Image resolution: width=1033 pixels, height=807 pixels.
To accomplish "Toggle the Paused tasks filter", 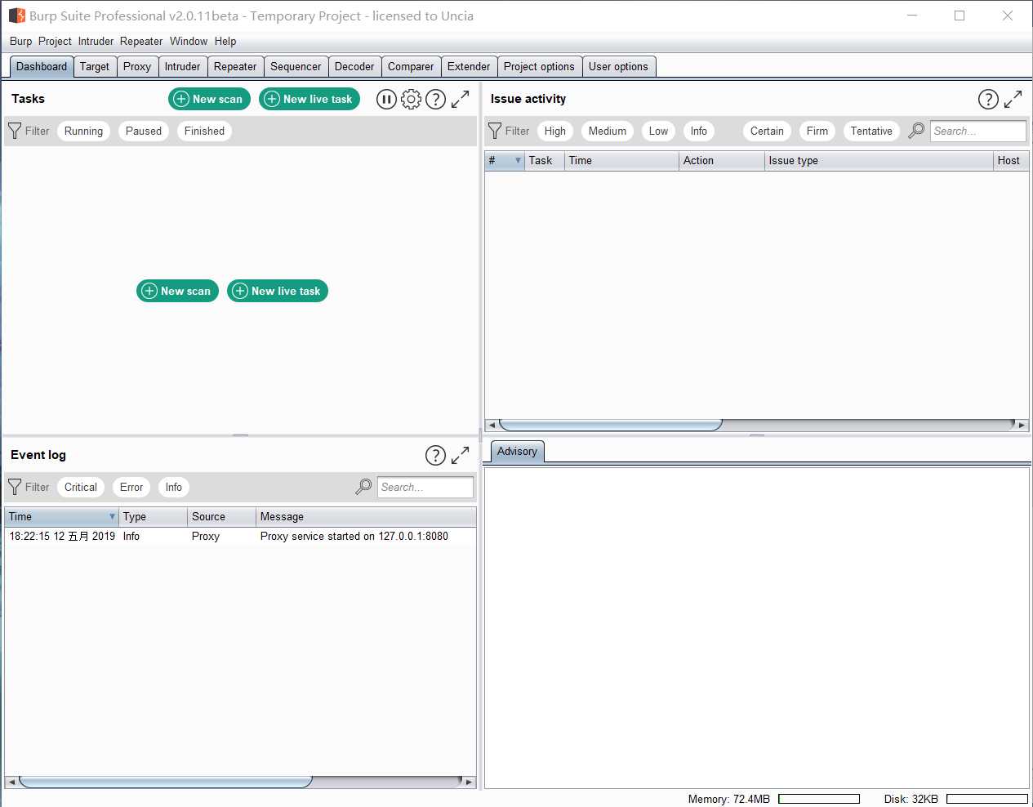I will pyautogui.click(x=144, y=131).
